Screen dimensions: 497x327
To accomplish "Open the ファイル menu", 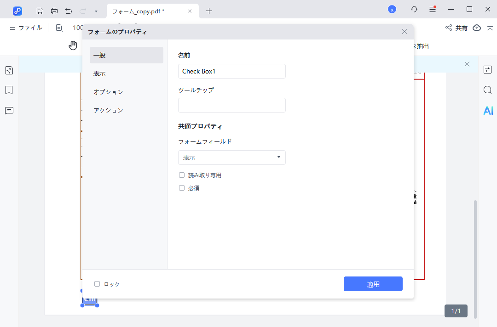I will (x=29, y=28).
